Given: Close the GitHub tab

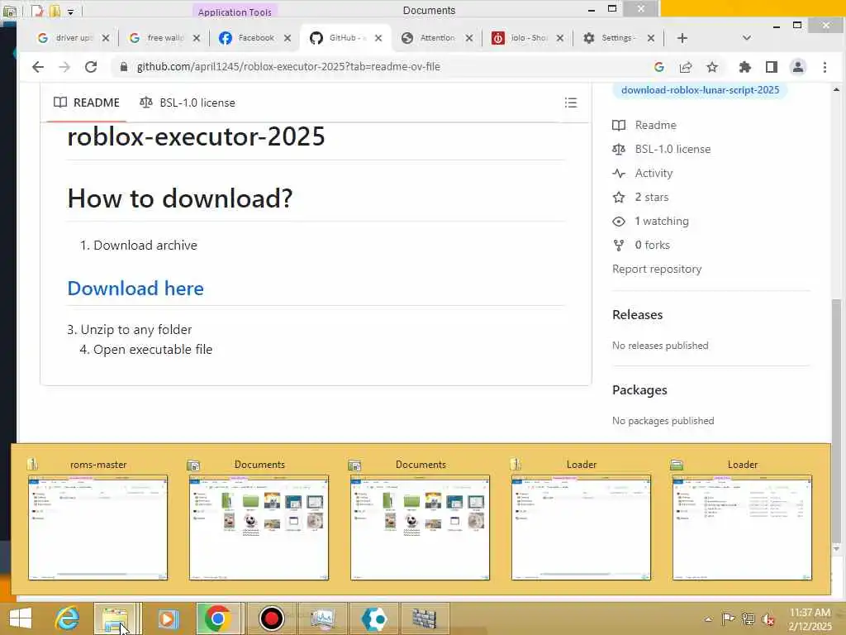Looking at the screenshot, I should coord(378,38).
